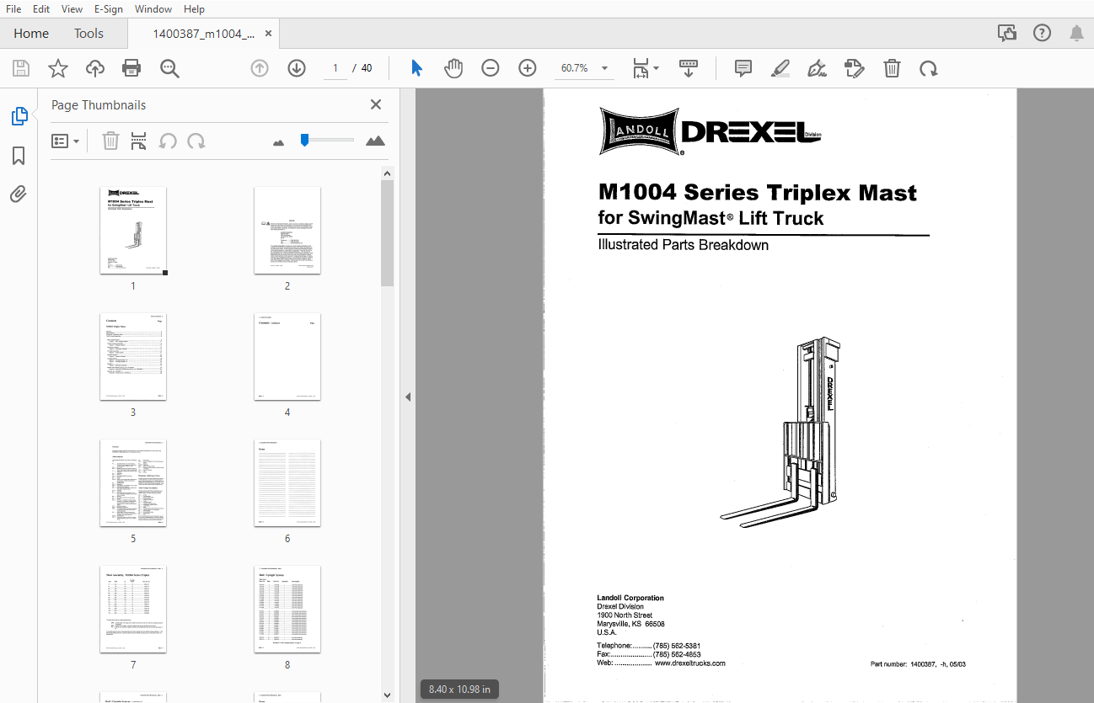Select page 2 thumbnail
Viewport: 1094px width, 703px height.
click(287, 231)
